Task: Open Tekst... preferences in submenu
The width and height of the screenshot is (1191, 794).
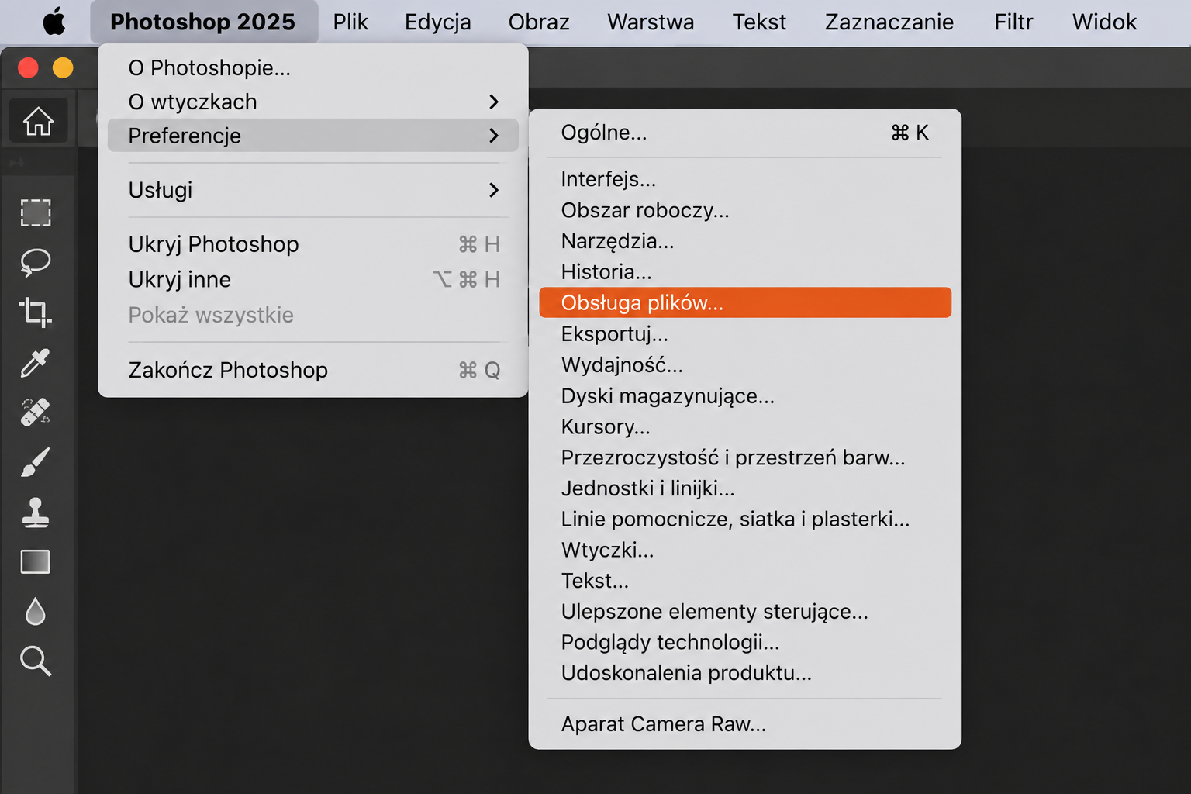Action: click(x=745, y=581)
